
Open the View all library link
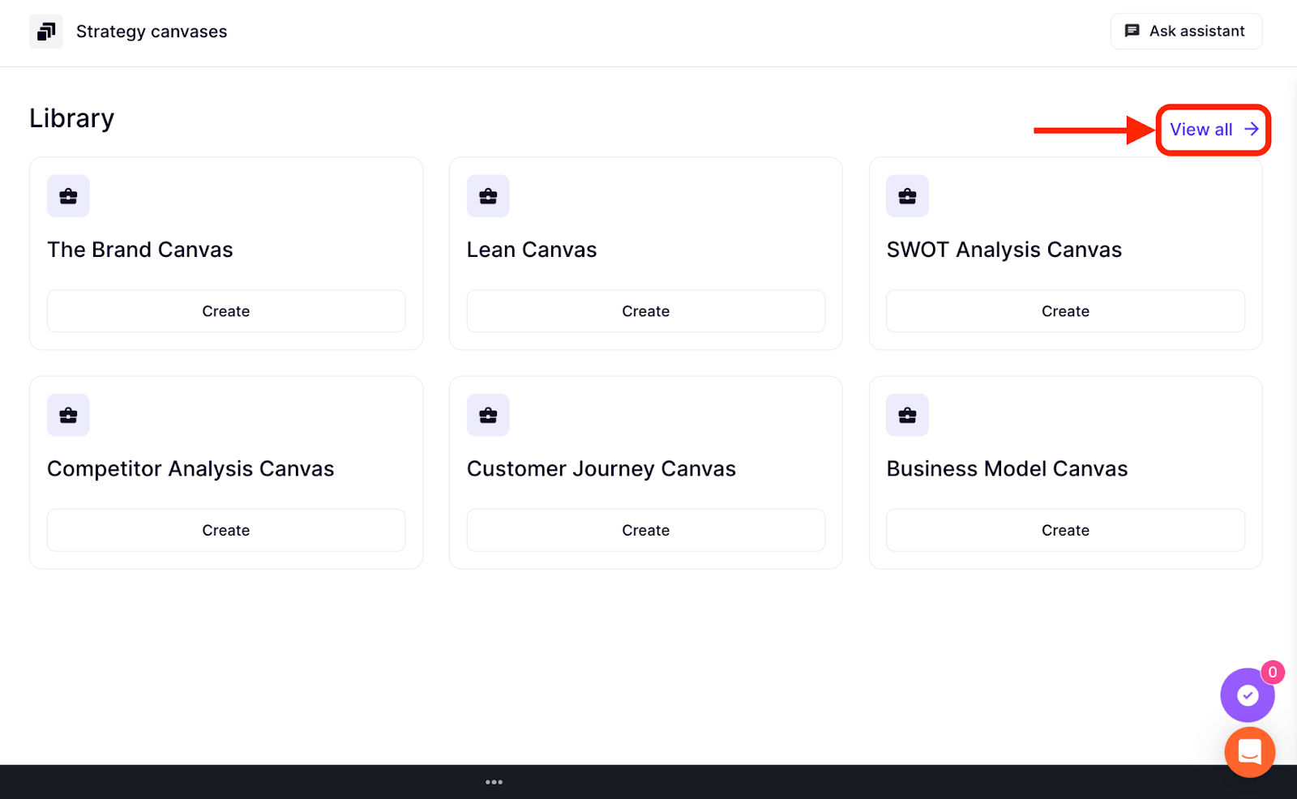(x=1213, y=130)
